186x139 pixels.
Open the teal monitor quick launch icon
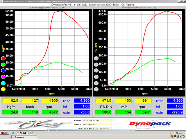point(24,133)
